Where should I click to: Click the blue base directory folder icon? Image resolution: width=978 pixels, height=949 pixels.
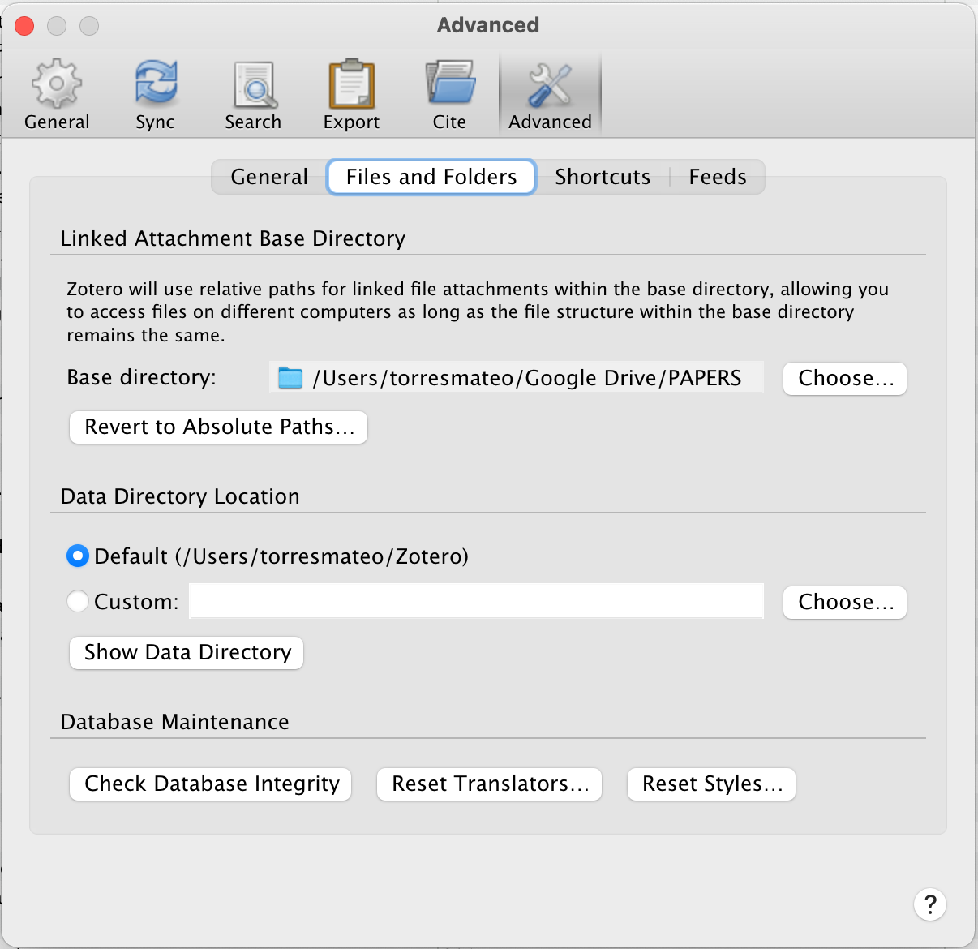pos(290,378)
